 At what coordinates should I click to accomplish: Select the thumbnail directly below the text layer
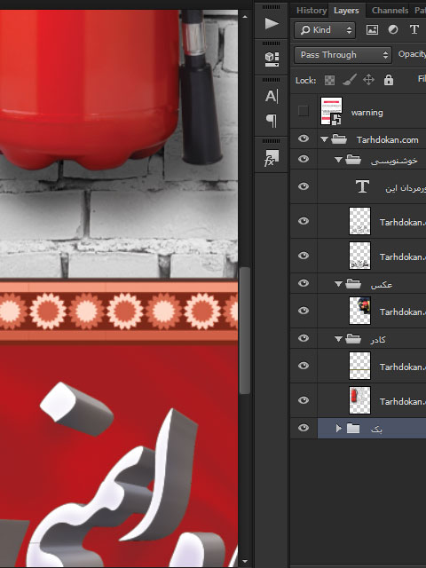click(x=359, y=221)
